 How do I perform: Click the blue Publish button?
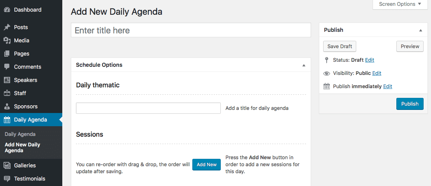tap(410, 104)
